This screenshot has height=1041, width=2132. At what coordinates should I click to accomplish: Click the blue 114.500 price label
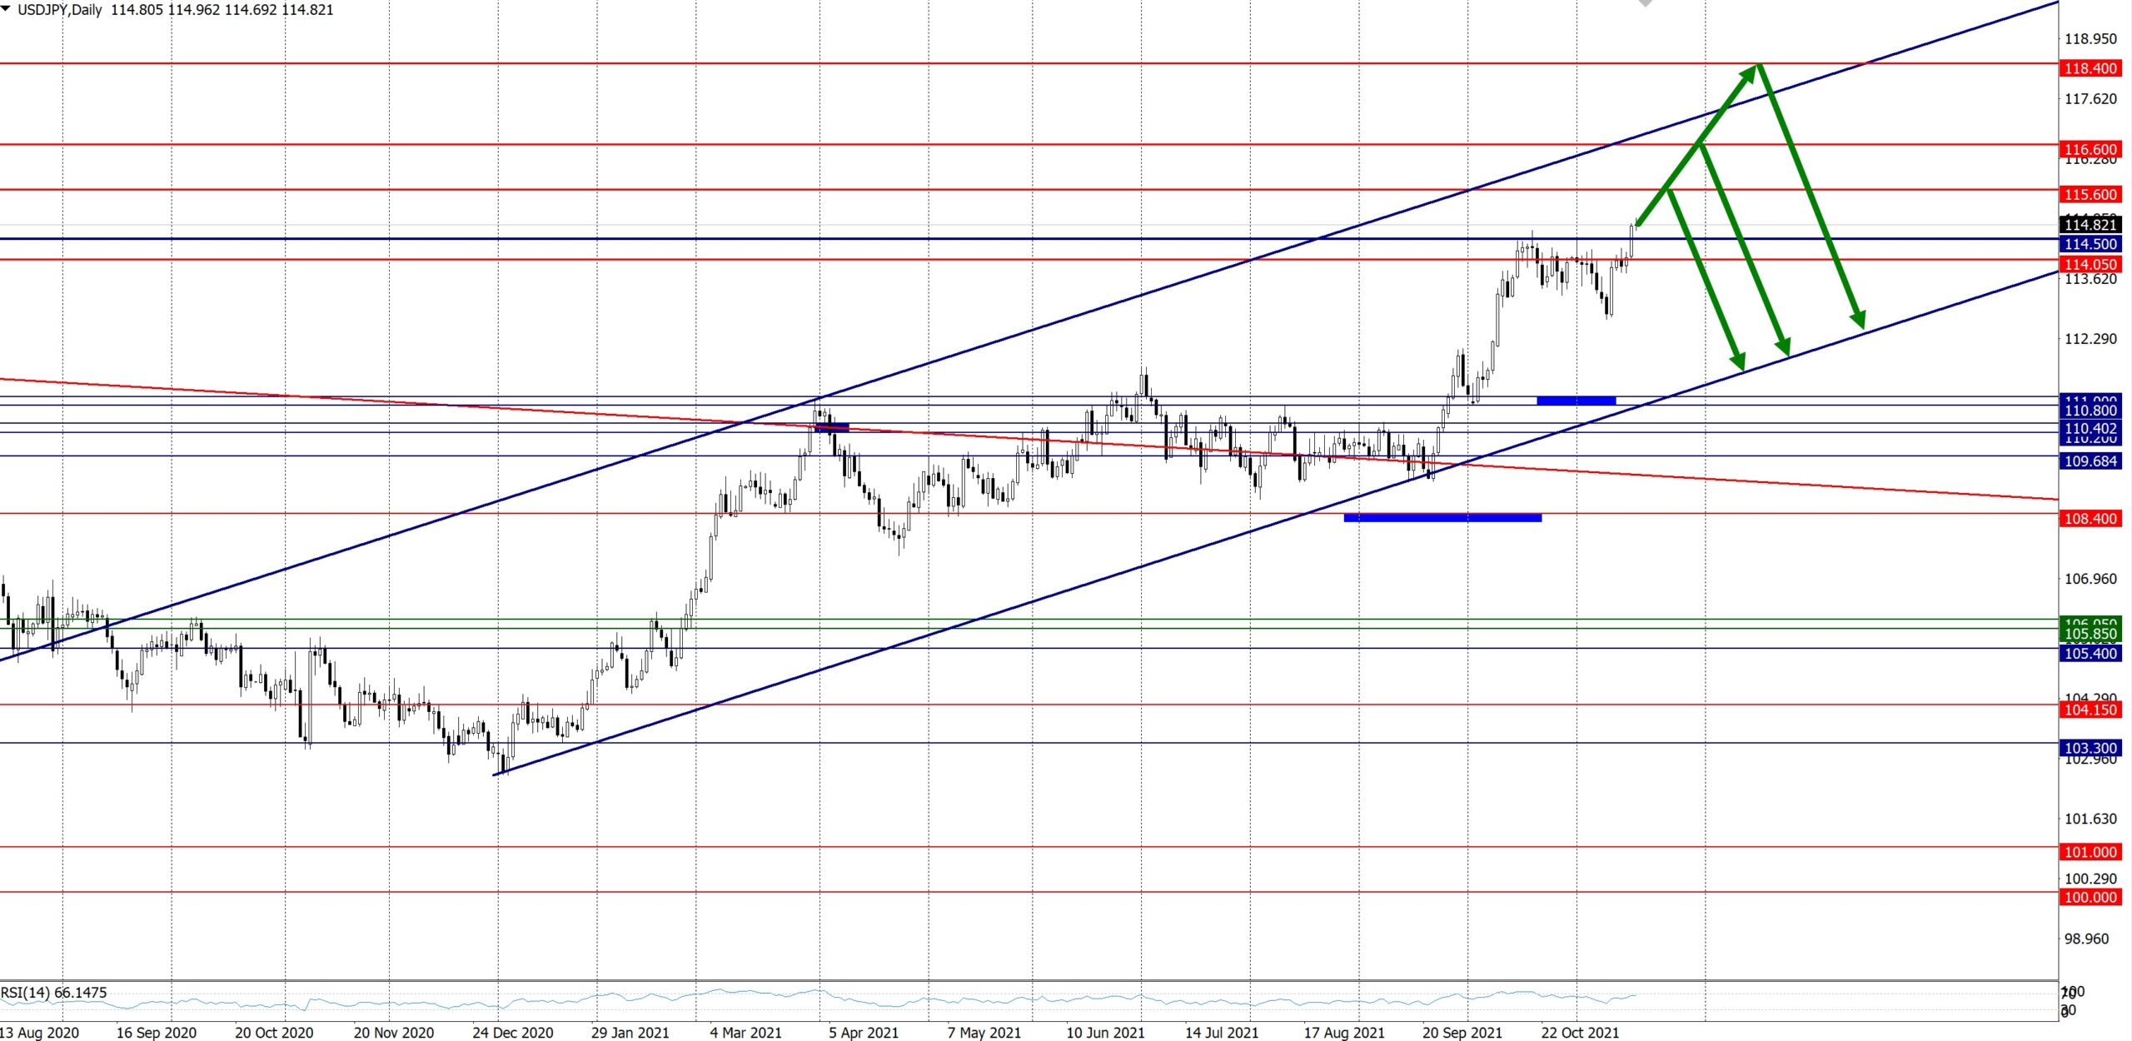(2090, 244)
